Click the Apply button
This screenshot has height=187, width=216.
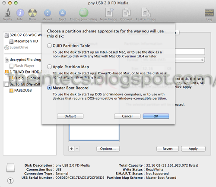point(193,149)
